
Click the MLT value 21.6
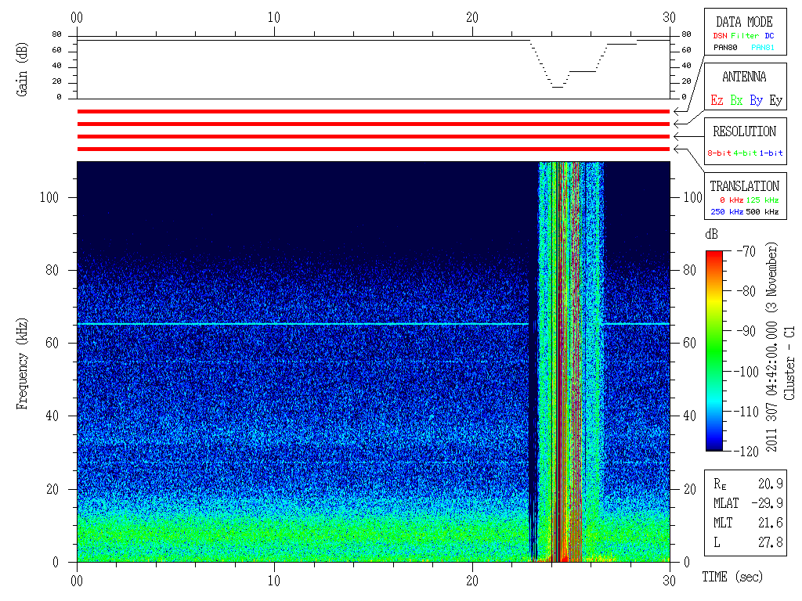(x=772, y=522)
